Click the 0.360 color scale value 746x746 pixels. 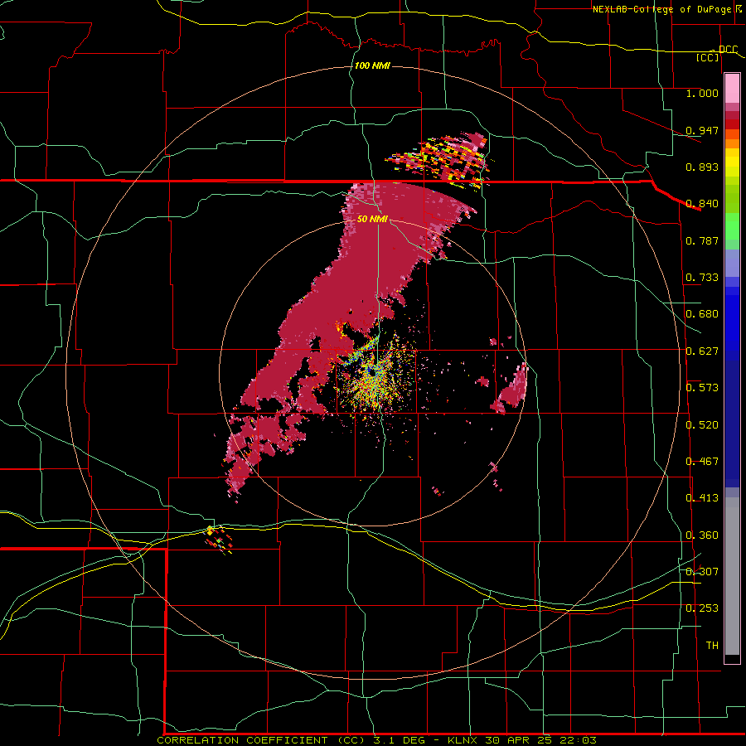pyautogui.click(x=702, y=535)
